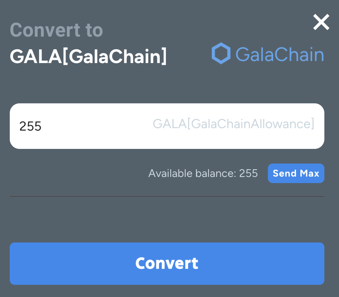Dismiss the conversion popup using the white X
Viewport: 339px width, 297px height.
pyautogui.click(x=321, y=22)
